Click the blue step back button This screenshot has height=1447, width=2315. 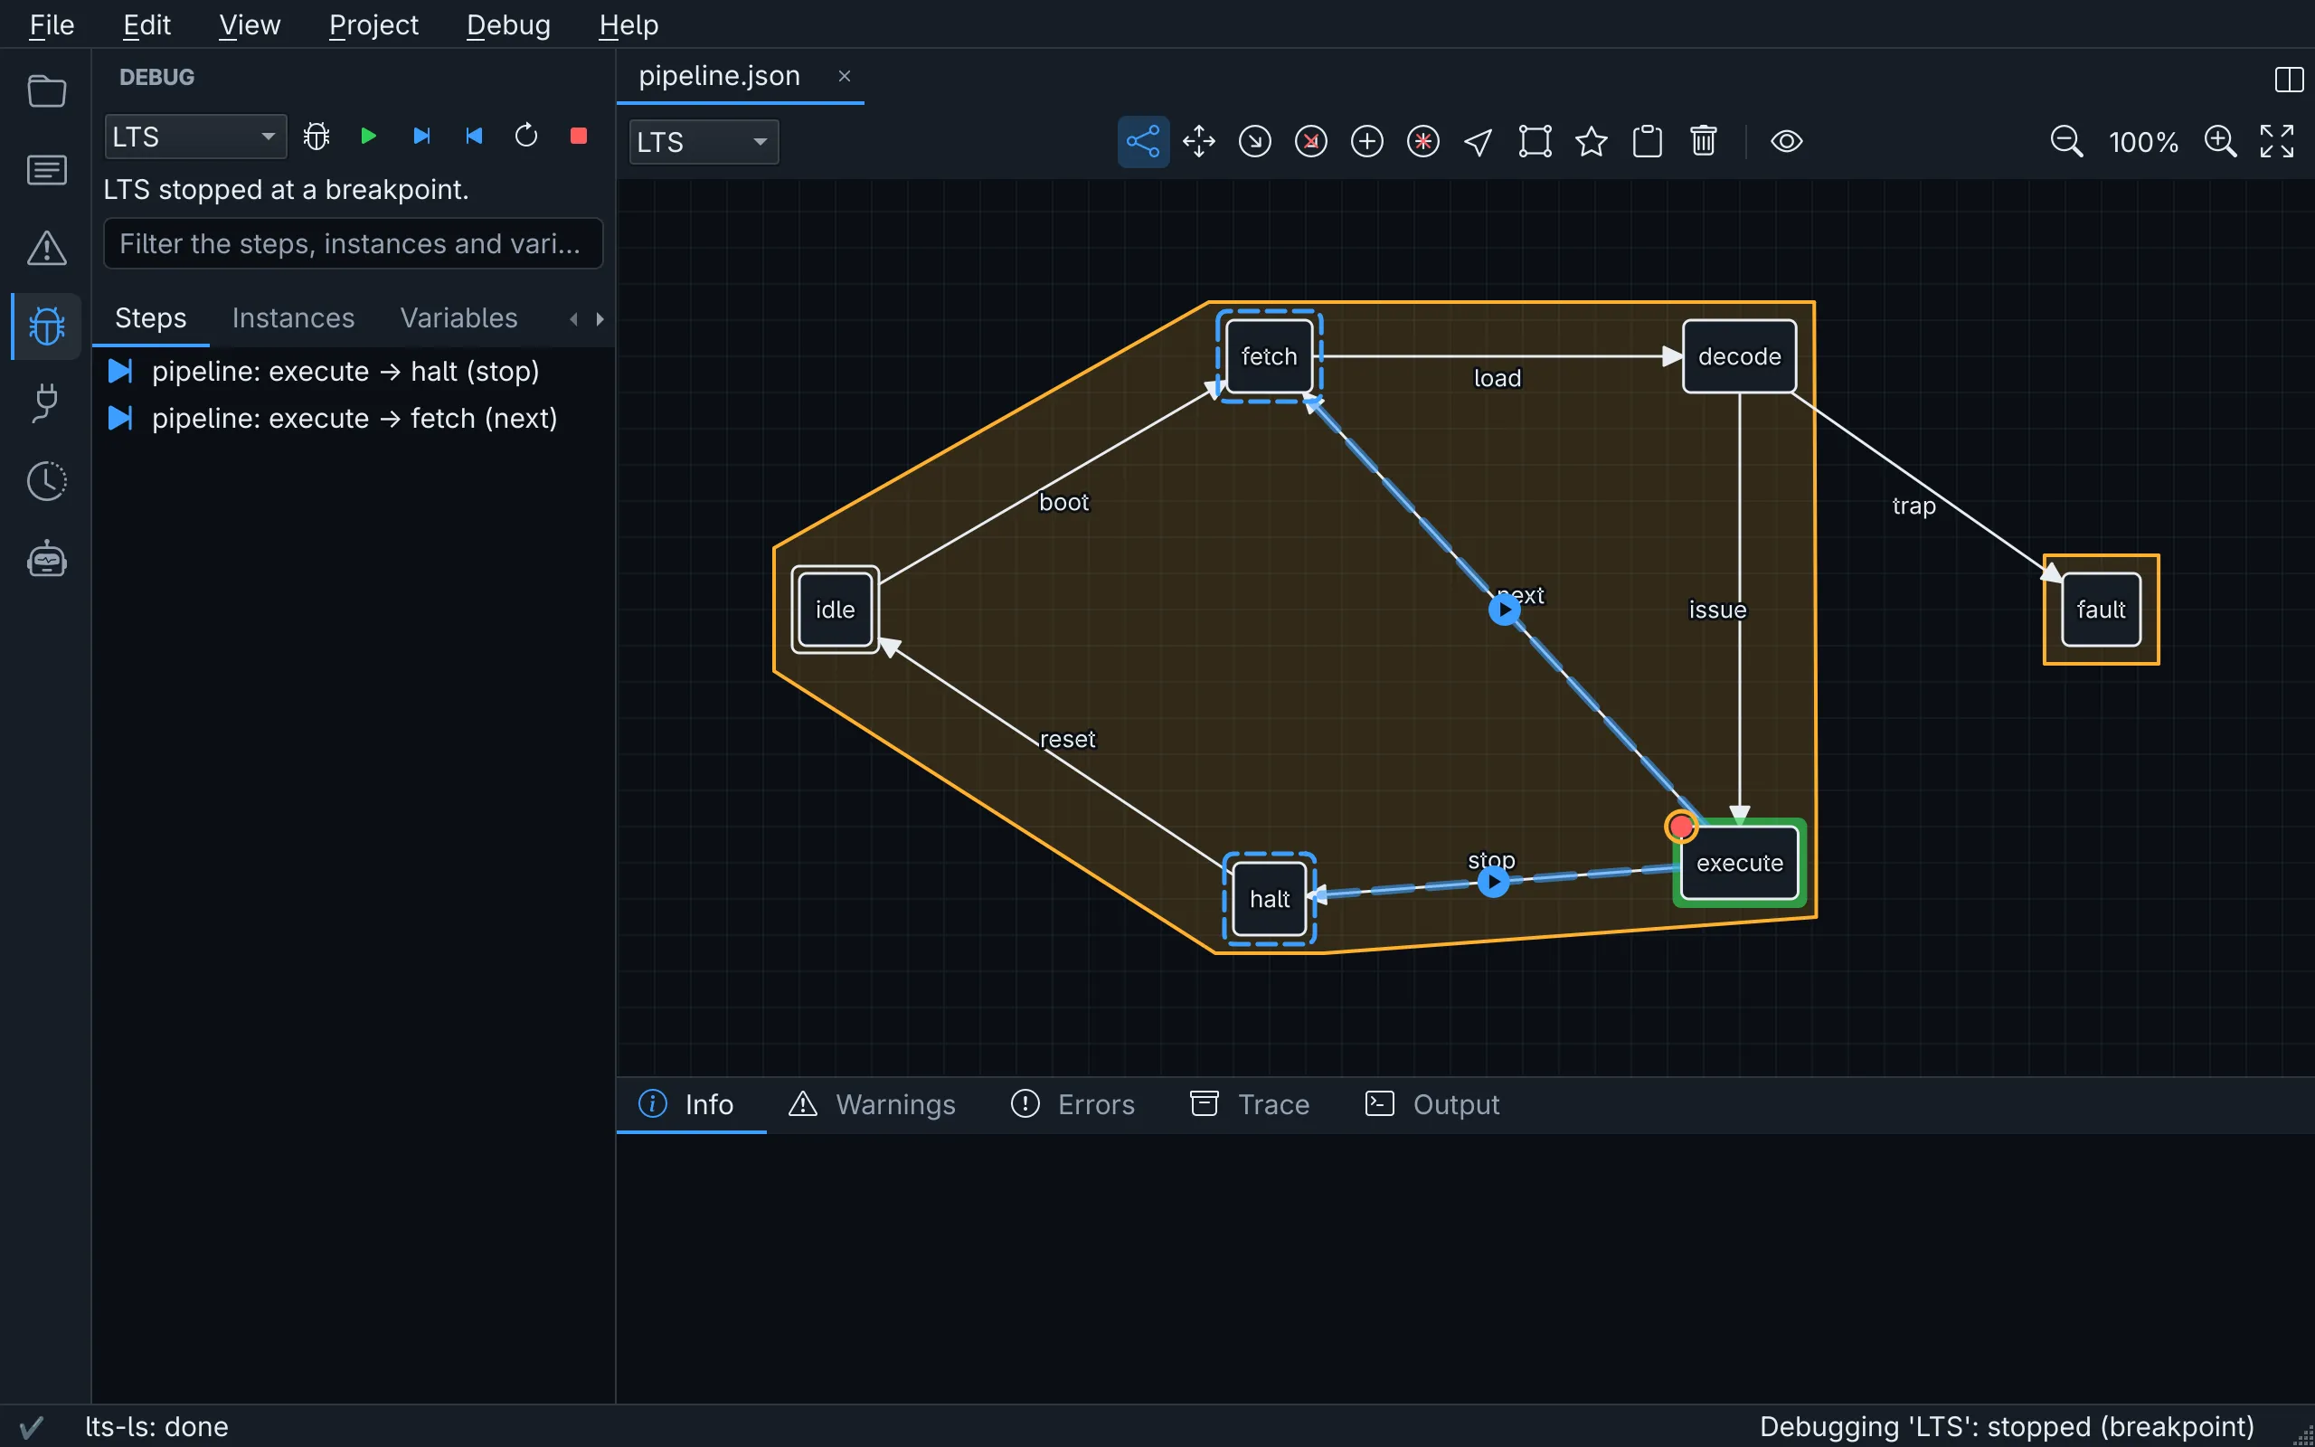(x=474, y=136)
